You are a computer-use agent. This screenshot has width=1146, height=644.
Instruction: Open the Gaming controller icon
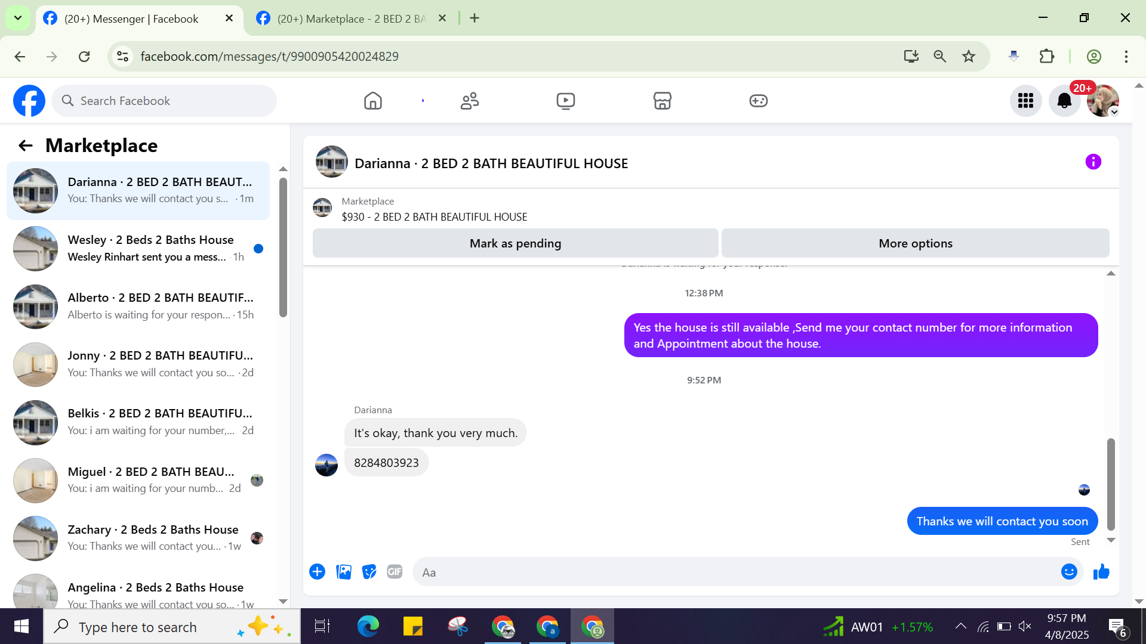pos(758,101)
